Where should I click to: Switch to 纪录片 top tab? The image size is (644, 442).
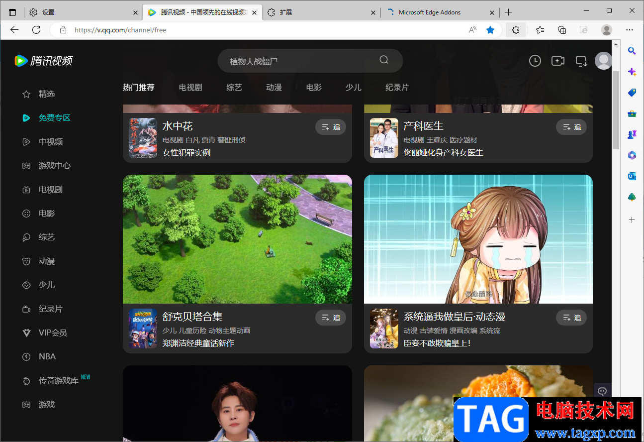(397, 87)
